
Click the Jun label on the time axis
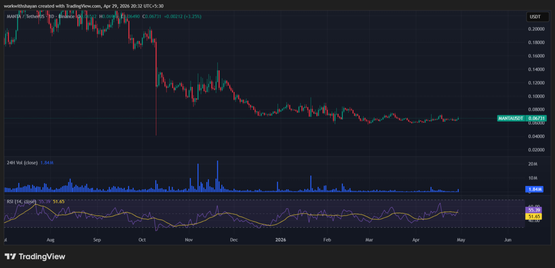click(x=507, y=240)
